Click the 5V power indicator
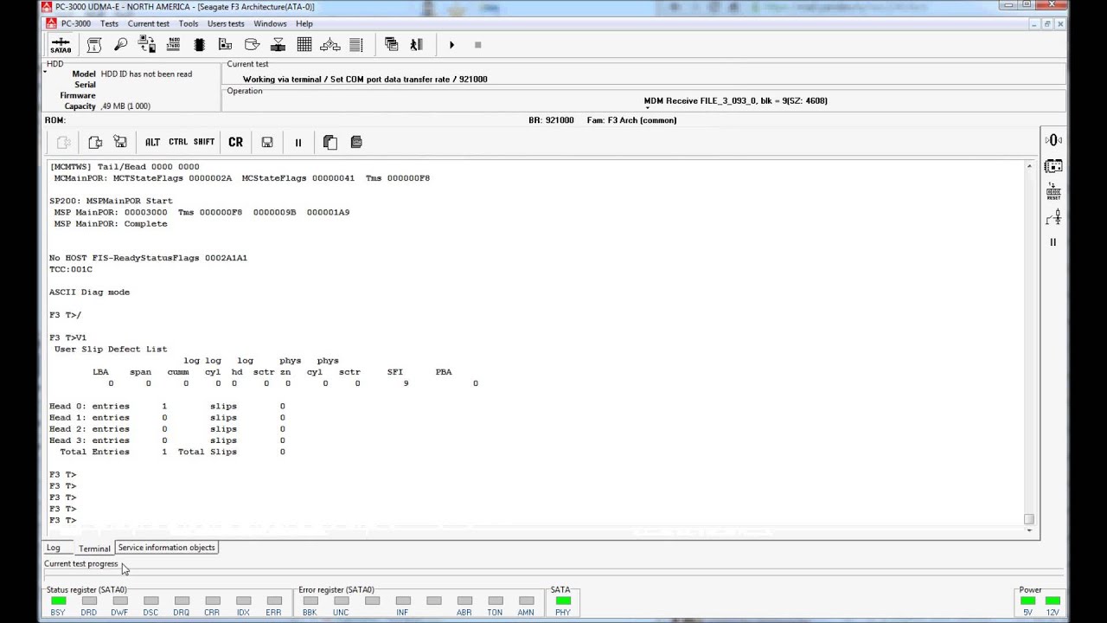The width and height of the screenshot is (1107, 623). 1027,601
